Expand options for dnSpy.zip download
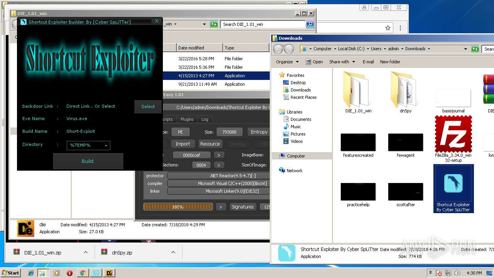This screenshot has height=278, width=494. click(173, 252)
